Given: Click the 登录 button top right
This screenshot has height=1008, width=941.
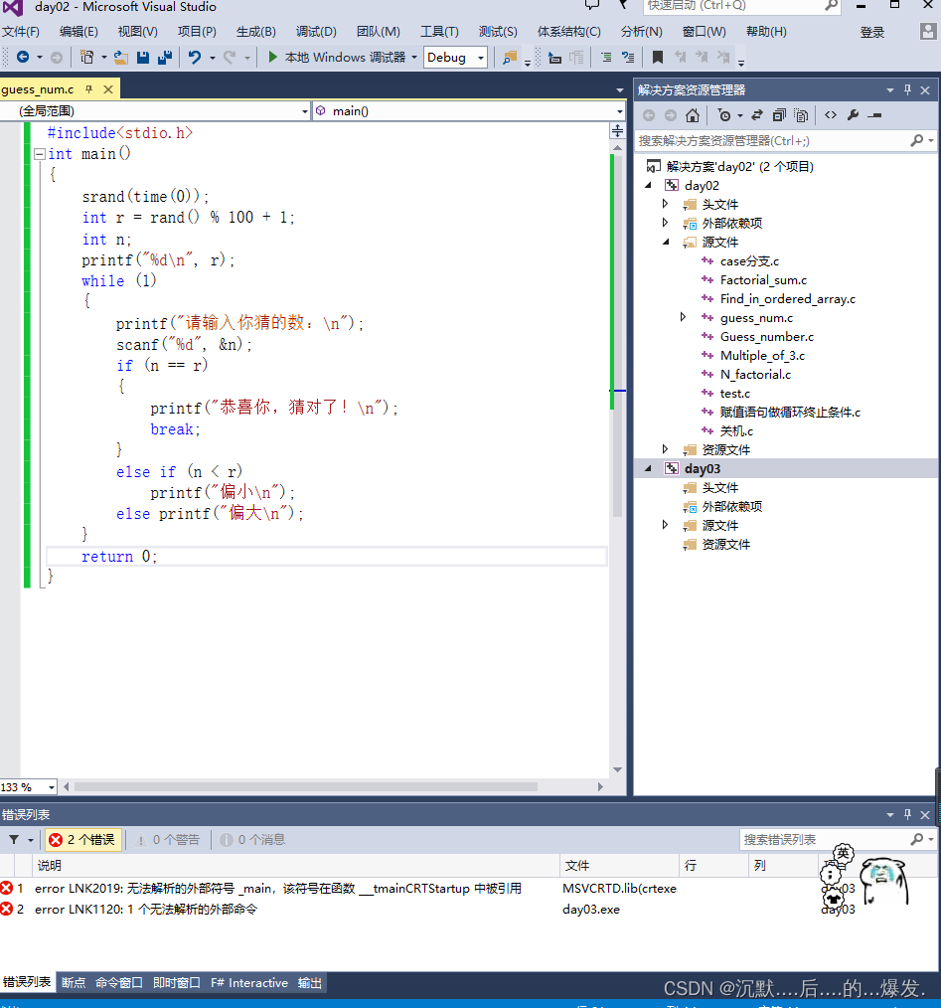Looking at the screenshot, I should (x=871, y=31).
